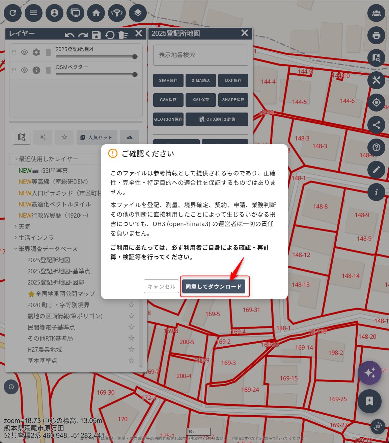Screen dimensions: 389x443
Task: Click the current location target icon
Action: pyautogui.click(x=376, y=102)
